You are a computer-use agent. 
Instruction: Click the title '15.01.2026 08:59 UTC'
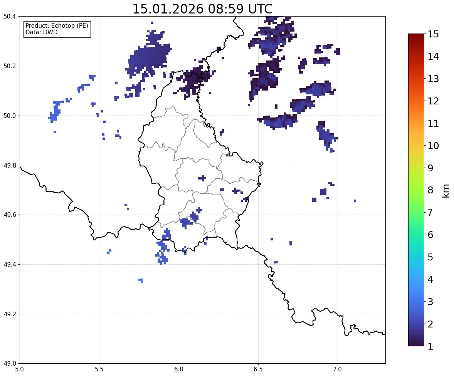[202, 9]
